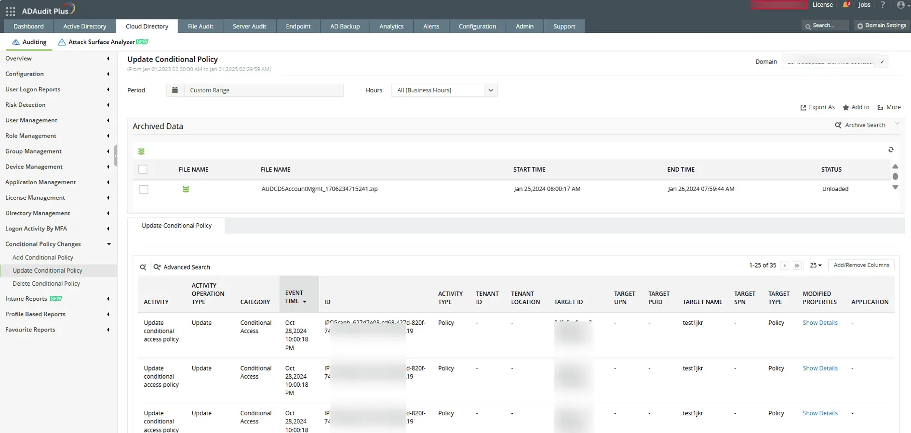
Task: Open the calendar icon next to Period
Action: pos(175,90)
